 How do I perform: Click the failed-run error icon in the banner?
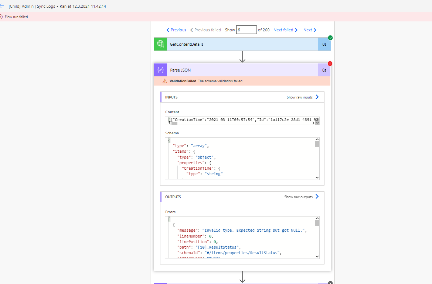3,17
